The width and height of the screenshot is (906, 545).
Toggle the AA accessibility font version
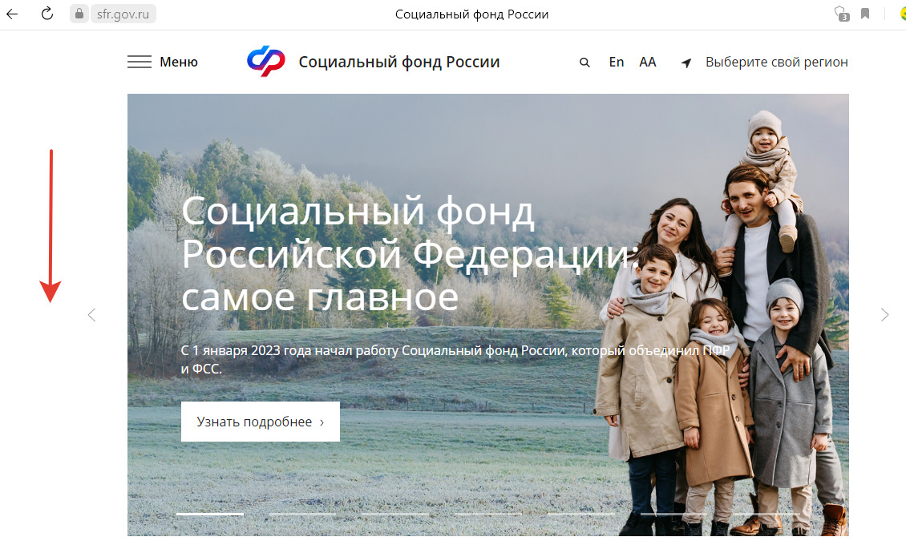pyautogui.click(x=648, y=62)
